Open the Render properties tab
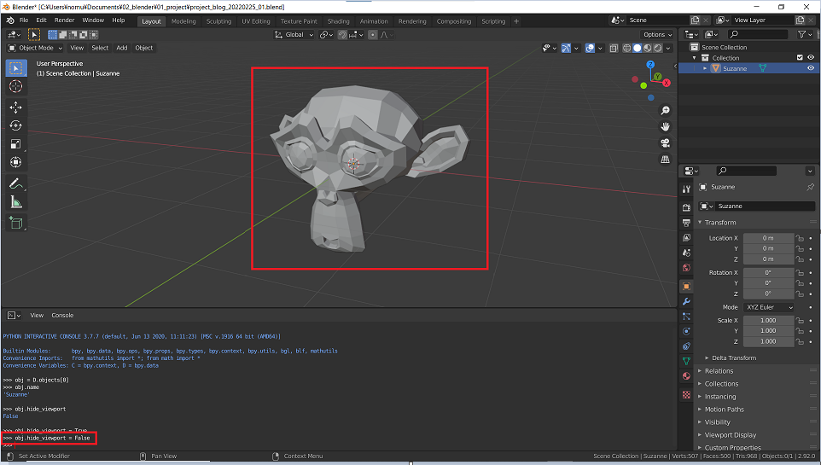This screenshot has width=821, height=465. [686, 207]
